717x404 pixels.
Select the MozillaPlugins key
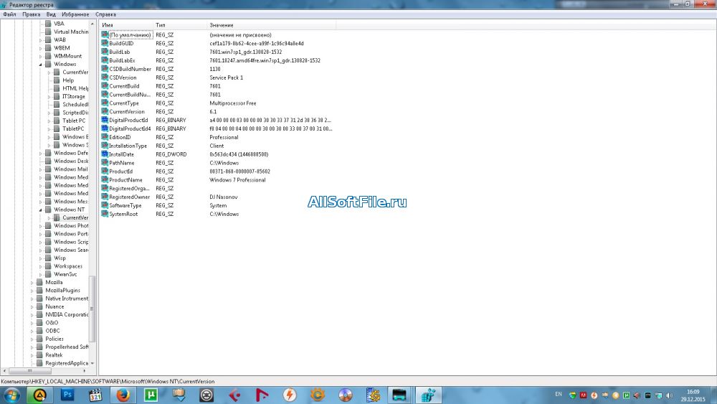(x=62, y=291)
